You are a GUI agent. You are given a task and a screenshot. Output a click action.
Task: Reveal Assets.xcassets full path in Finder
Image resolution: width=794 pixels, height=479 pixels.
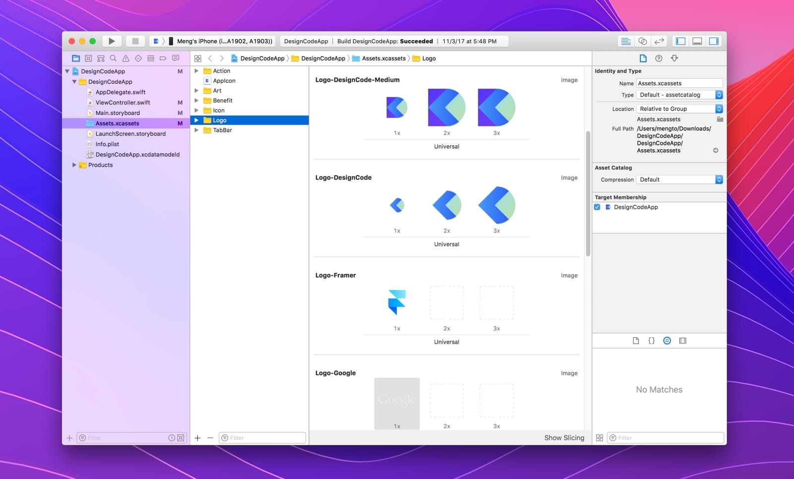[x=716, y=150]
